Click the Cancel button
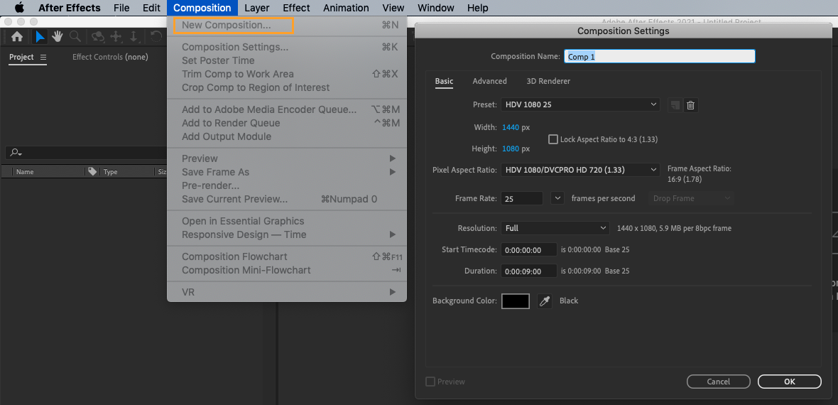 [718, 382]
